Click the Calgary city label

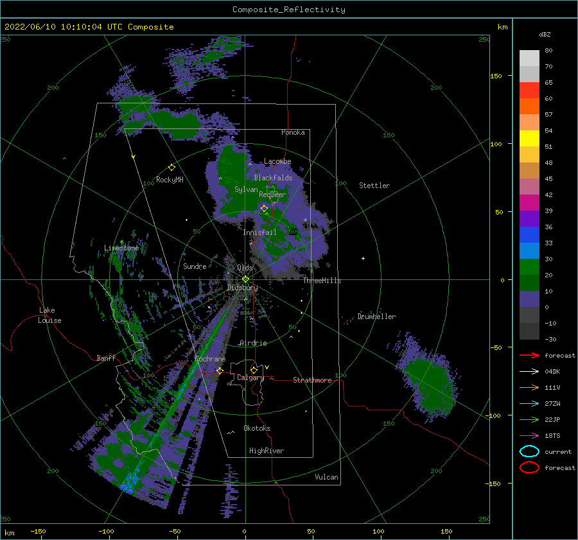pos(250,378)
